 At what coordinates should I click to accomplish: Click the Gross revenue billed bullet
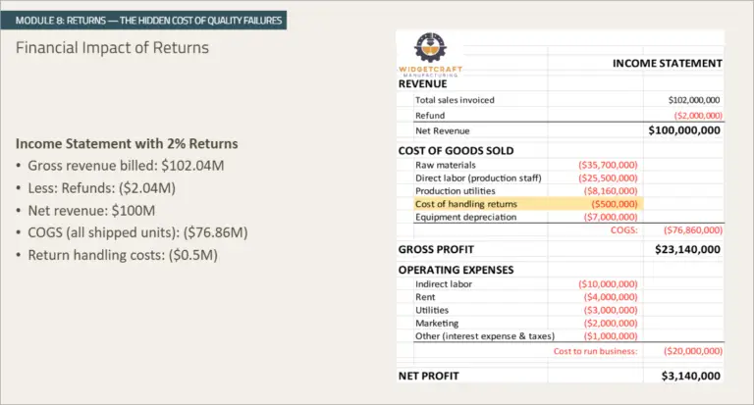[126, 166]
